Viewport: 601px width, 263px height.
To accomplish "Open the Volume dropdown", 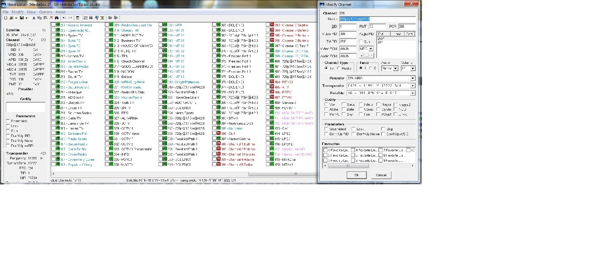I will click(x=413, y=68).
